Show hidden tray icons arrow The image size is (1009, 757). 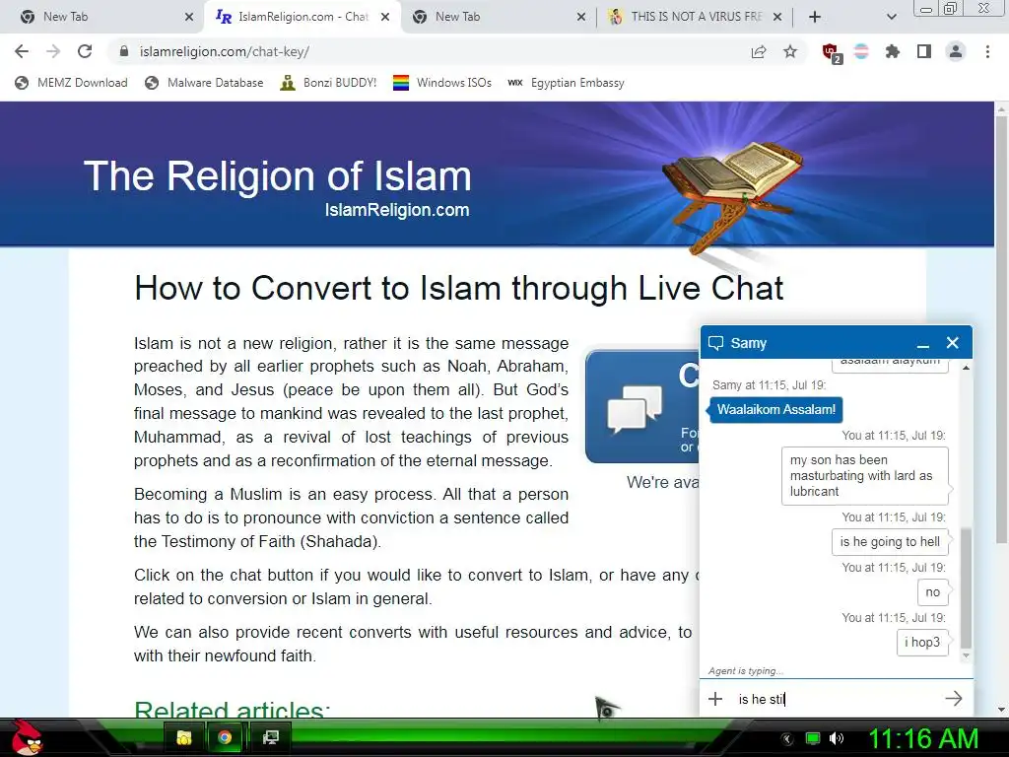(786, 738)
